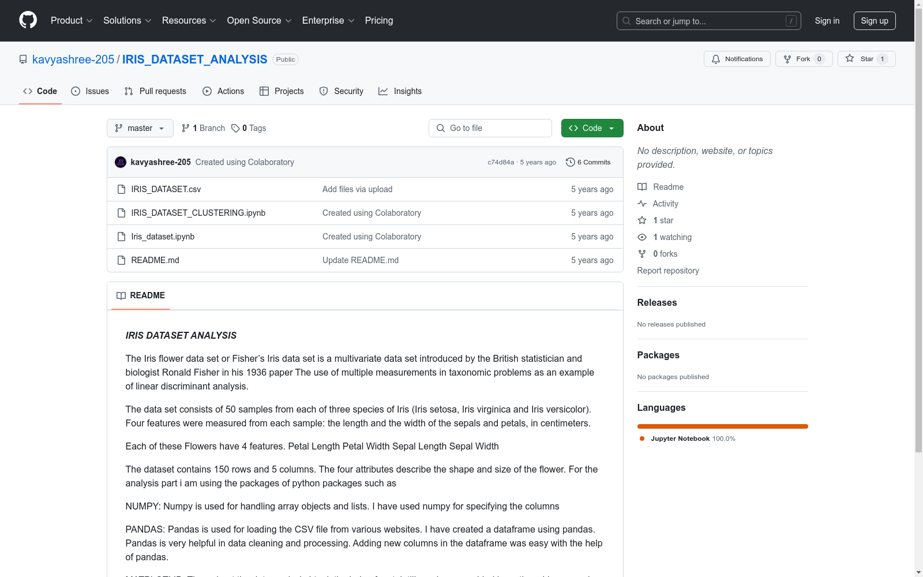
Task: Open the green Code dropdown
Action: tap(592, 128)
